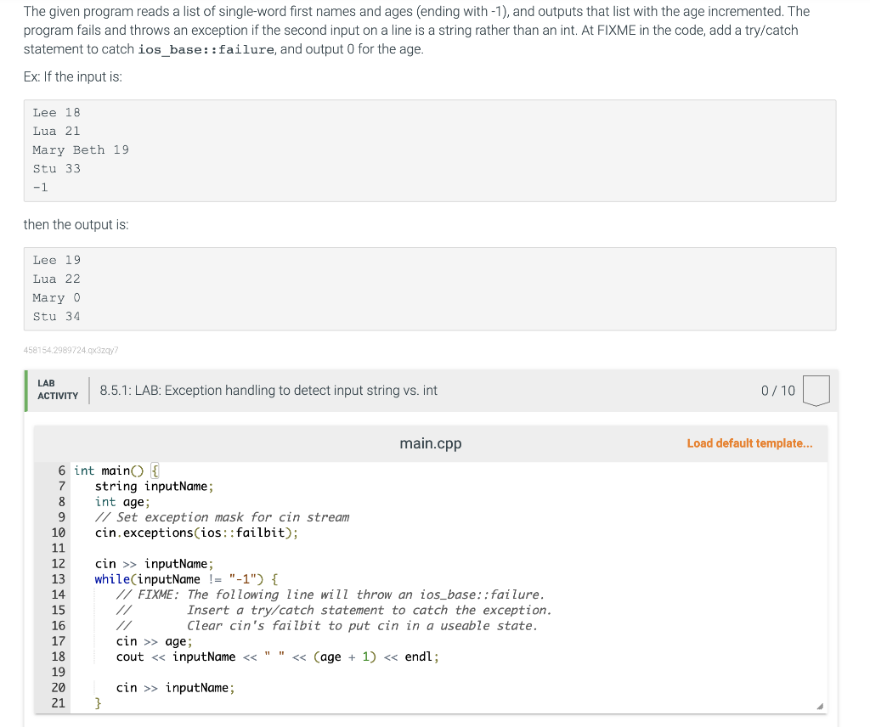Click the editor resize handle at bottom corner

(x=820, y=706)
